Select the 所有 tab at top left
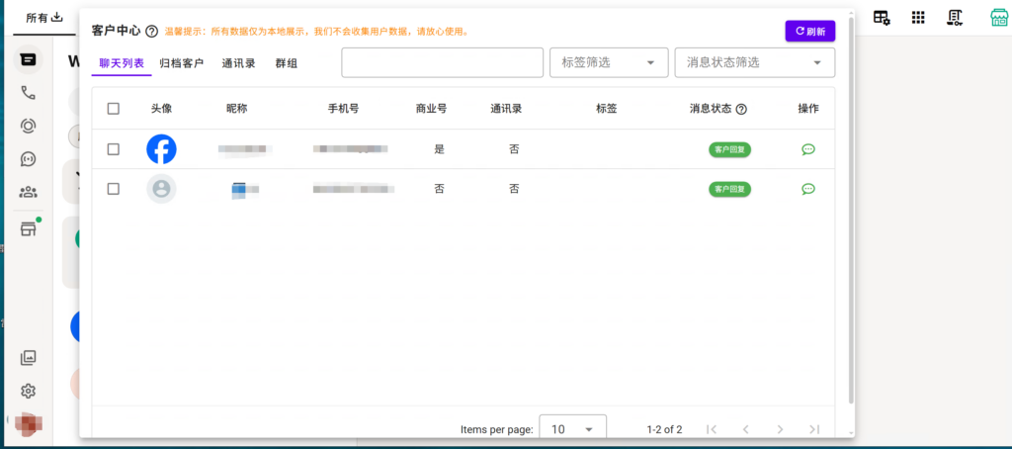1012x449 pixels. click(x=44, y=18)
